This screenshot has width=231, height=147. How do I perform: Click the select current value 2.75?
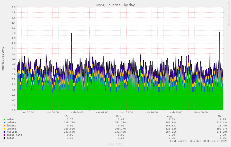pyautogui.click(x=70, y=120)
